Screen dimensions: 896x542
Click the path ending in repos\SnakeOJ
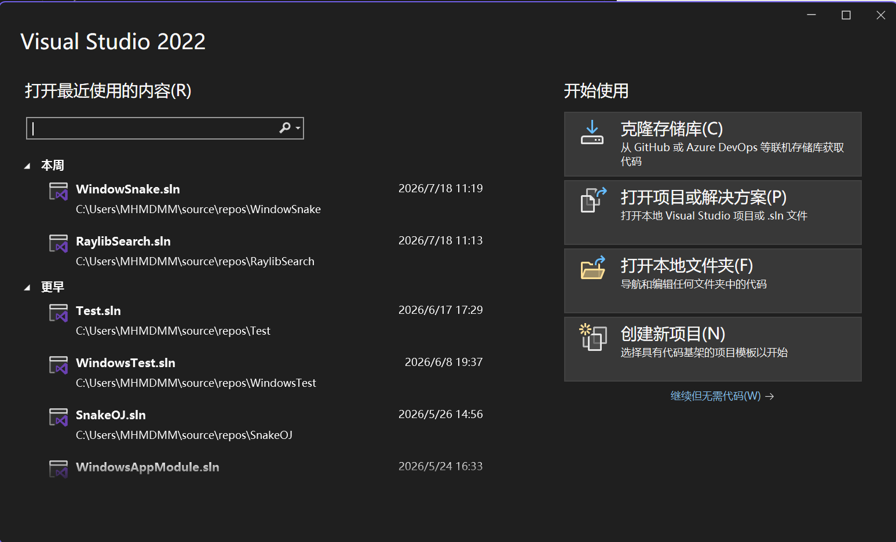point(184,435)
